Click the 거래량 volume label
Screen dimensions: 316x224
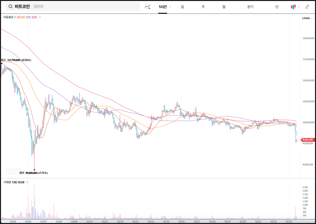tap(7, 182)
